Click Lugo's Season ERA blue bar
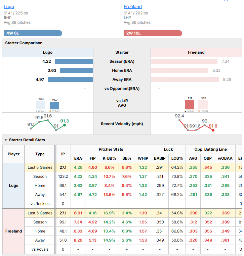This screenshot has height=256, width=244. pyautogui.click(x=74, y=61)
